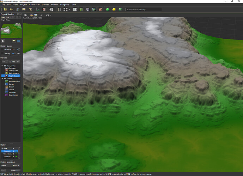Click the History list scroll-down arrow
The height and width of the screenshot is (176, 243).
19,158
